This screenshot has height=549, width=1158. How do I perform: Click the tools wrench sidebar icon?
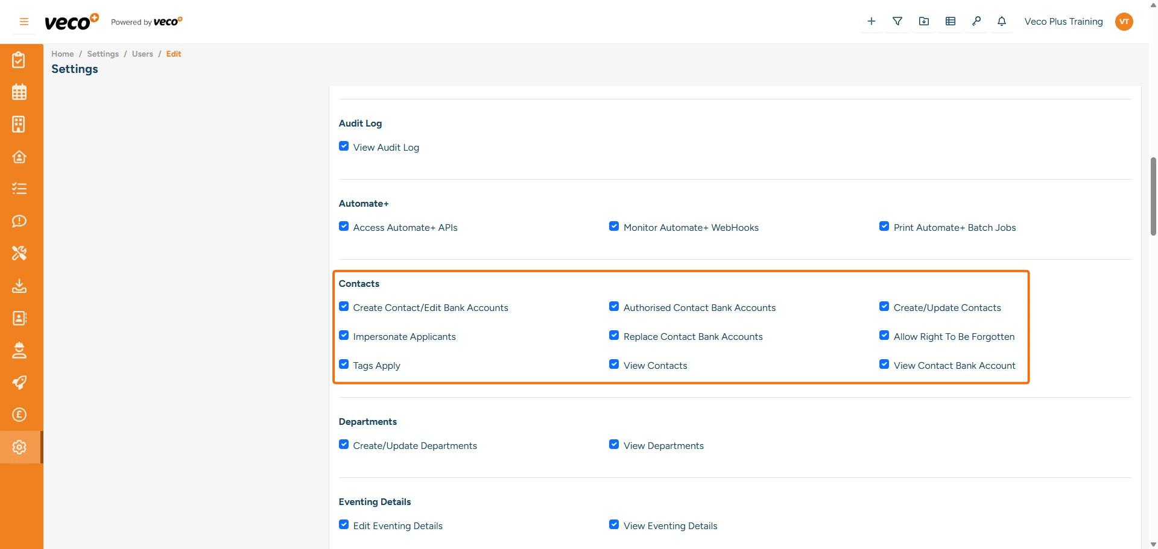19,253
